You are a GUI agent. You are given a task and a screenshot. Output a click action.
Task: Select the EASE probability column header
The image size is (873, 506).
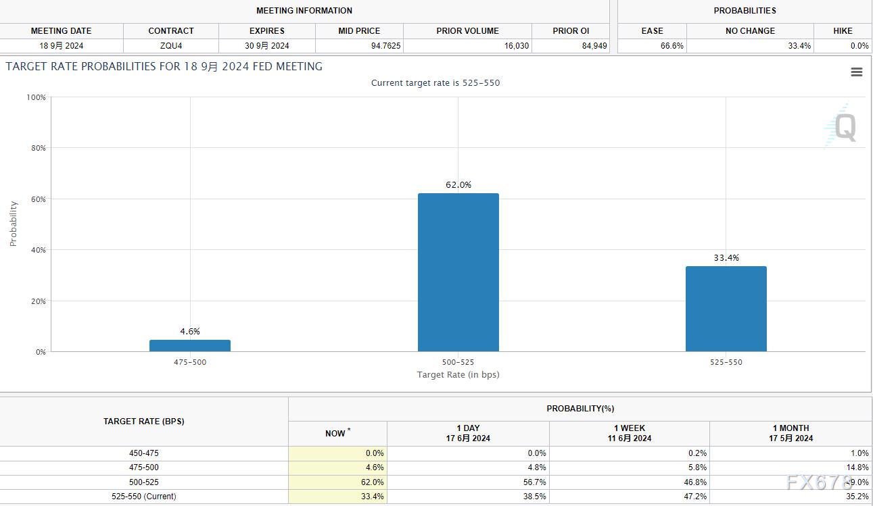click(x=652, y=31)
